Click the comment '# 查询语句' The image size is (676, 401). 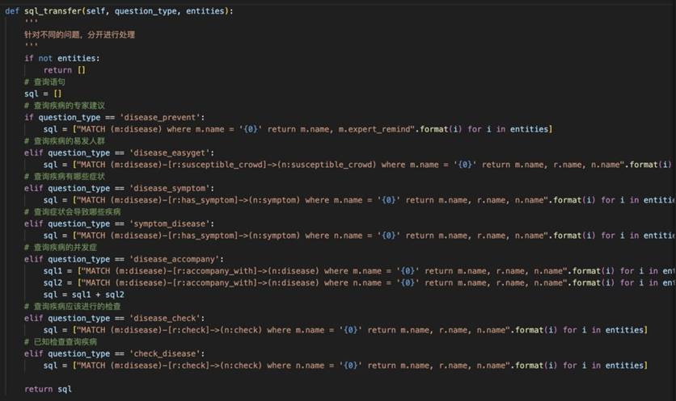point(44,81)
